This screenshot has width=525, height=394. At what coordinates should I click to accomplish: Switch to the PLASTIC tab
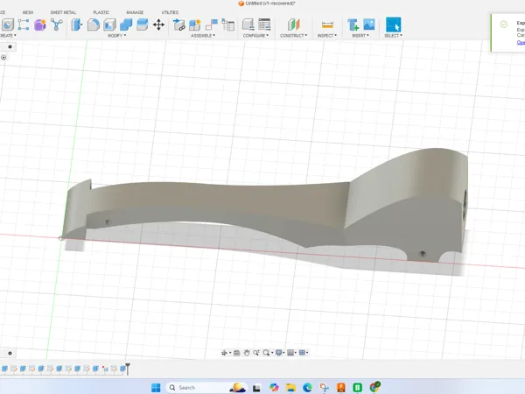101,12
